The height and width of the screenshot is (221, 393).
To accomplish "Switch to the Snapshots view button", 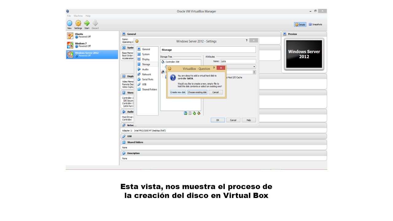I will click(315, 25).
